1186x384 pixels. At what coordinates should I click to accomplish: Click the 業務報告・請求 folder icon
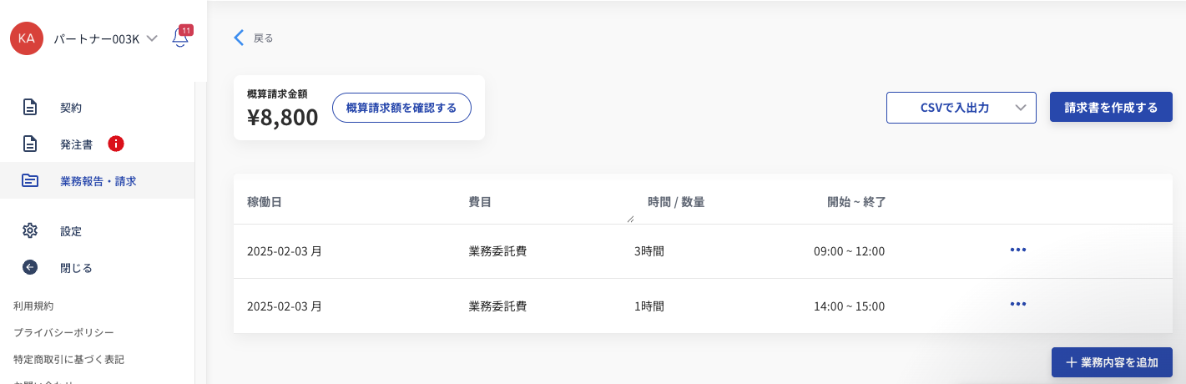coord(30,180)
